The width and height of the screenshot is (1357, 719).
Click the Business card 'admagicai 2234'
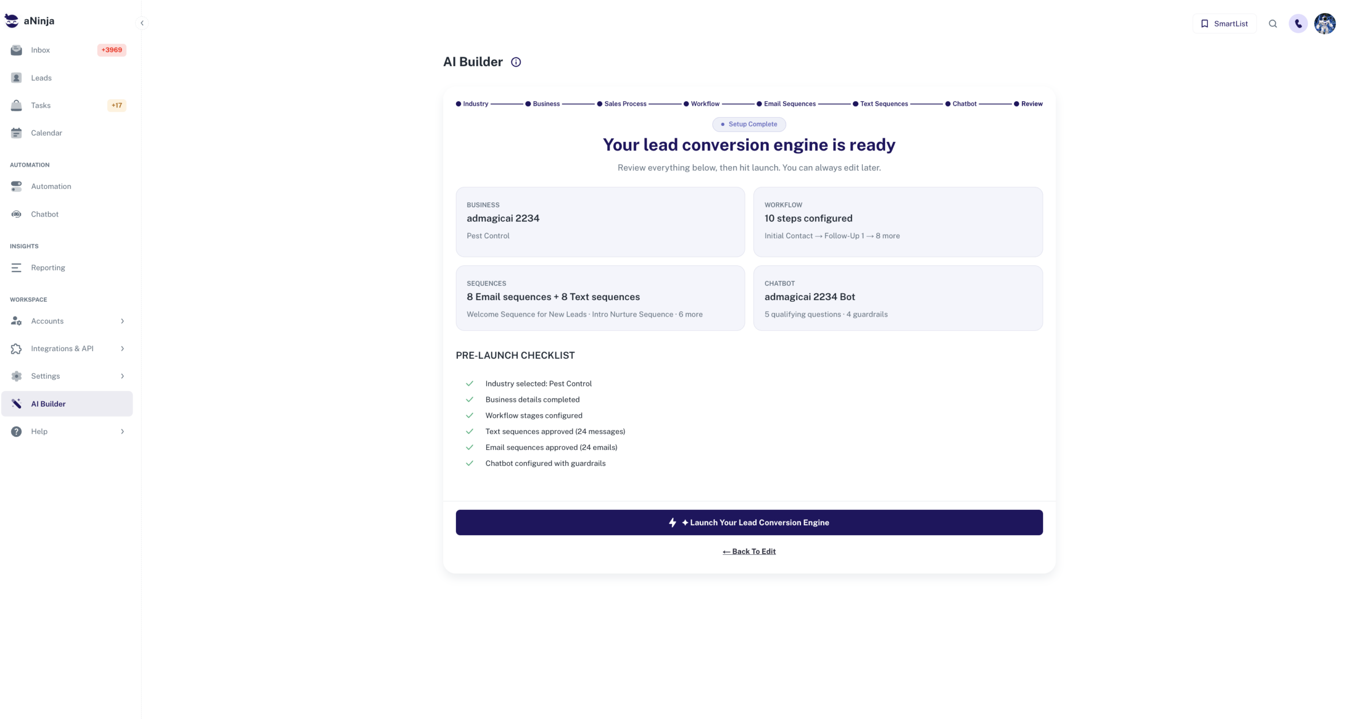point(600,222)
